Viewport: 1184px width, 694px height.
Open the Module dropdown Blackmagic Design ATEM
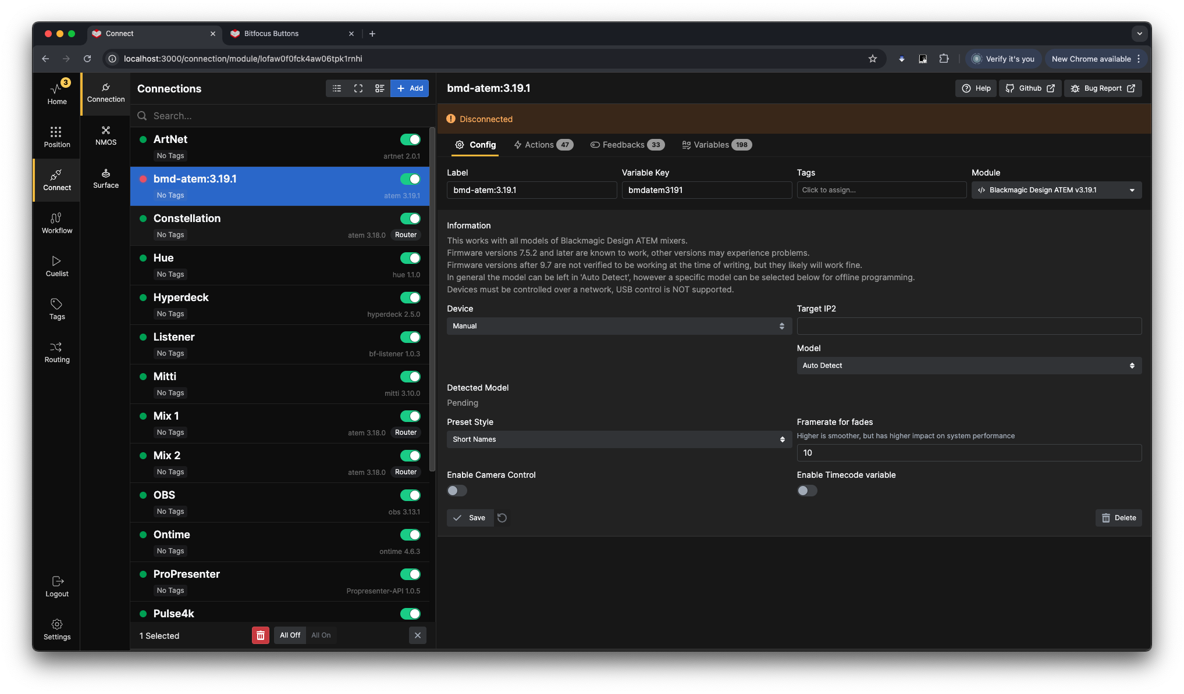[1057, 190]
